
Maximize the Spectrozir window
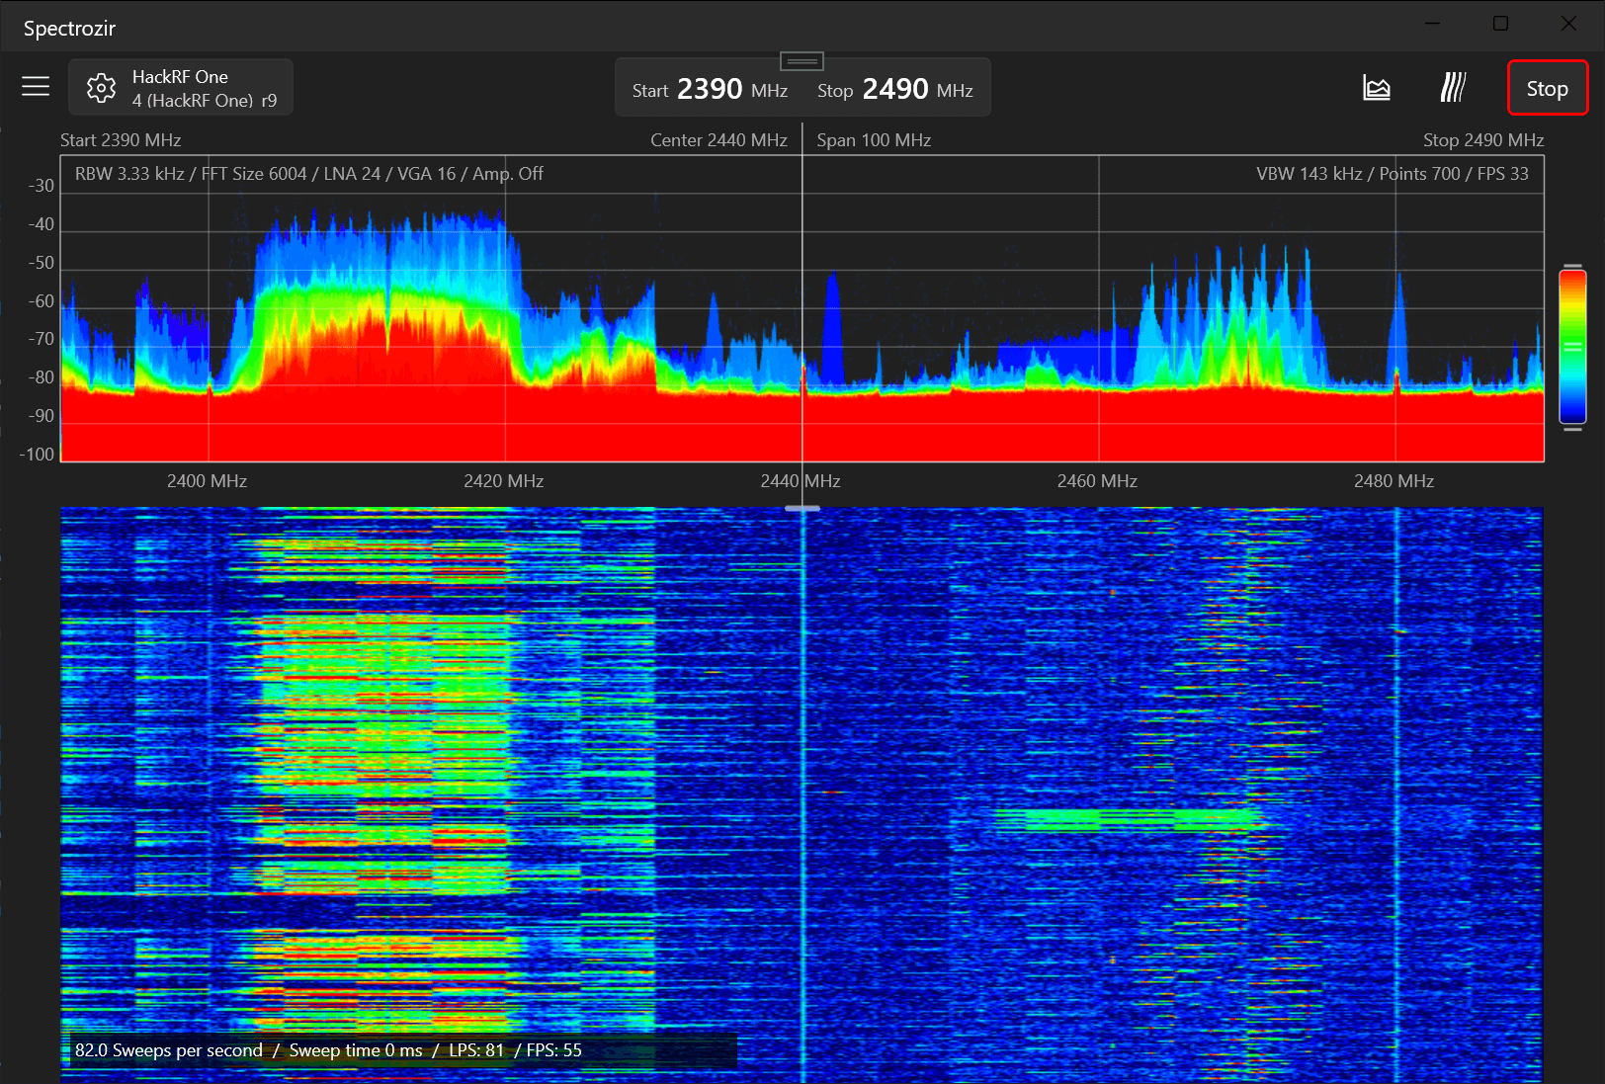point(1500,24)
